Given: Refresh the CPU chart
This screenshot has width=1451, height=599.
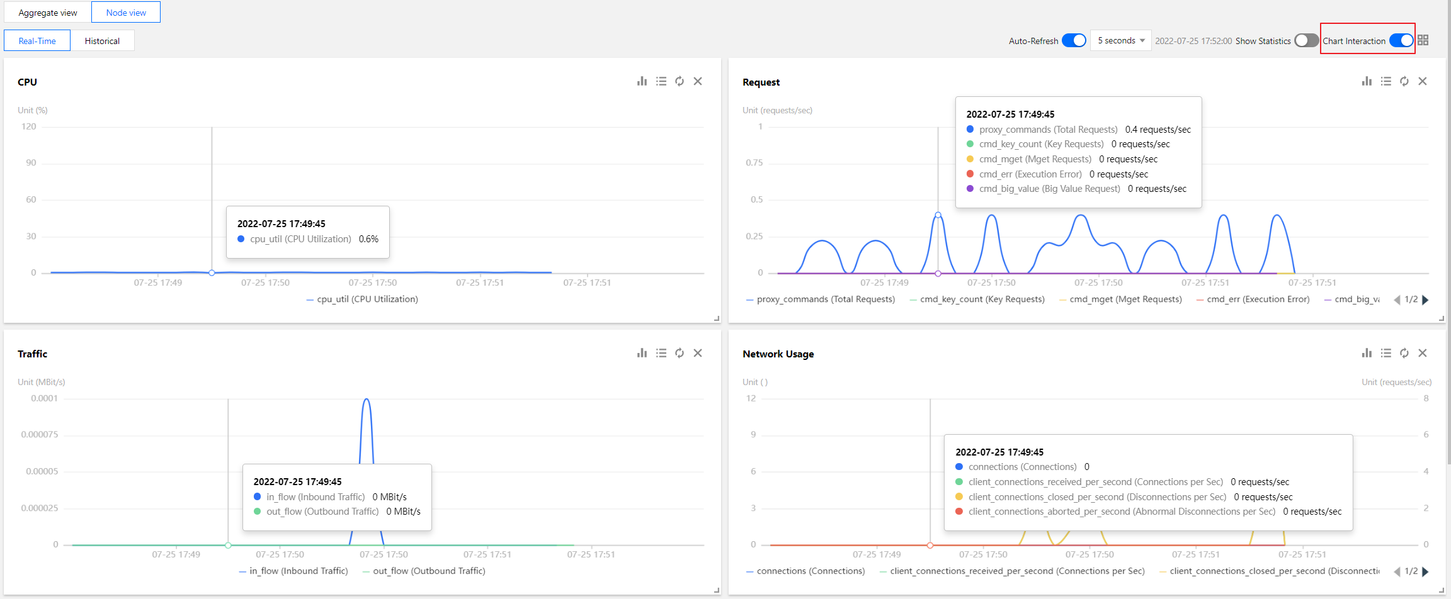Looking at the screenshot, I should (680, 81).
